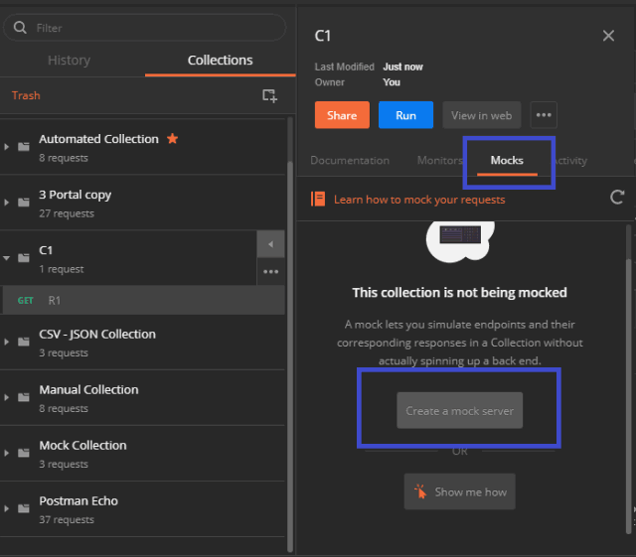Open more actions menu next to View in web
This screenshot has width=636, height=557.
click(x=544, y=115)
